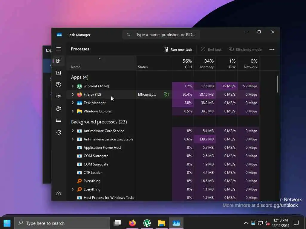Open the Services puzzle icon in sidebar
Viewport: 306px width, 229px height.
pos(59,132)
